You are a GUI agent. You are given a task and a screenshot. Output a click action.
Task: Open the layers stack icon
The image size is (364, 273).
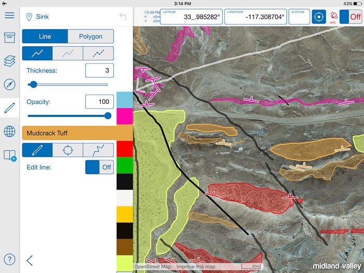point(9,61)
